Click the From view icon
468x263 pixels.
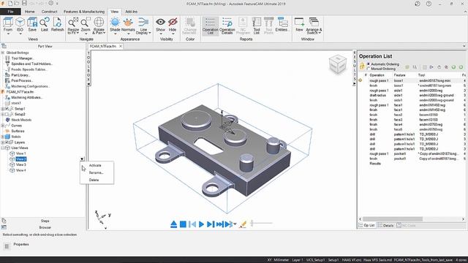(x=8, y=23)
